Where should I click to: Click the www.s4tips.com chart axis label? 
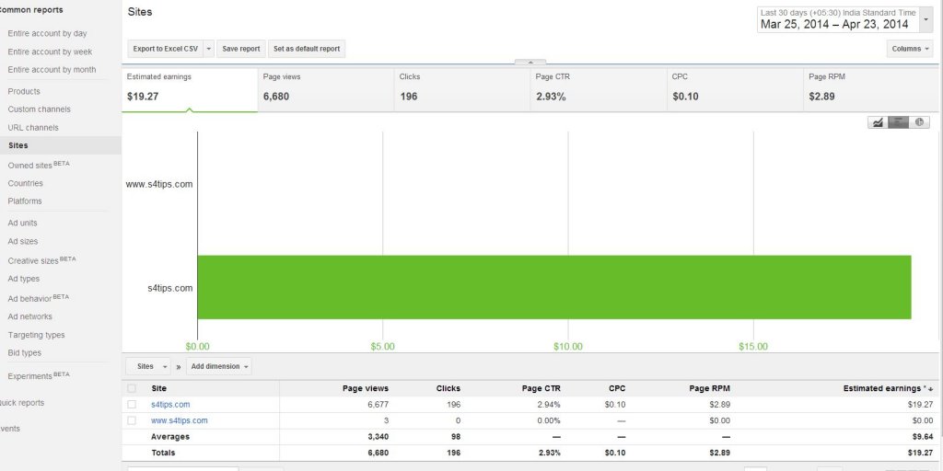(159, 184)
